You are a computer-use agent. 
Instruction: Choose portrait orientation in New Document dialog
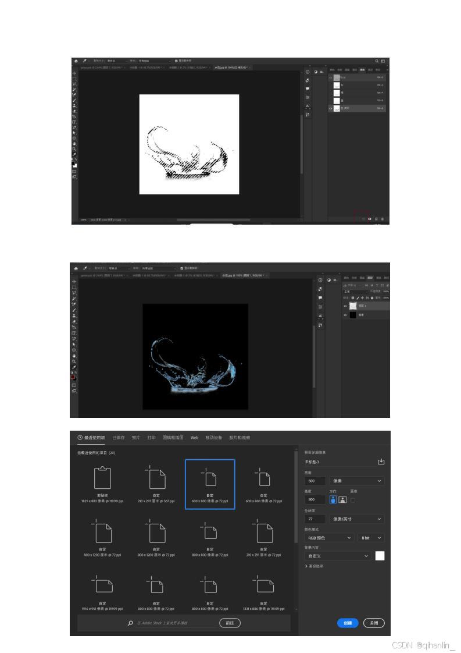pos(333,499)
